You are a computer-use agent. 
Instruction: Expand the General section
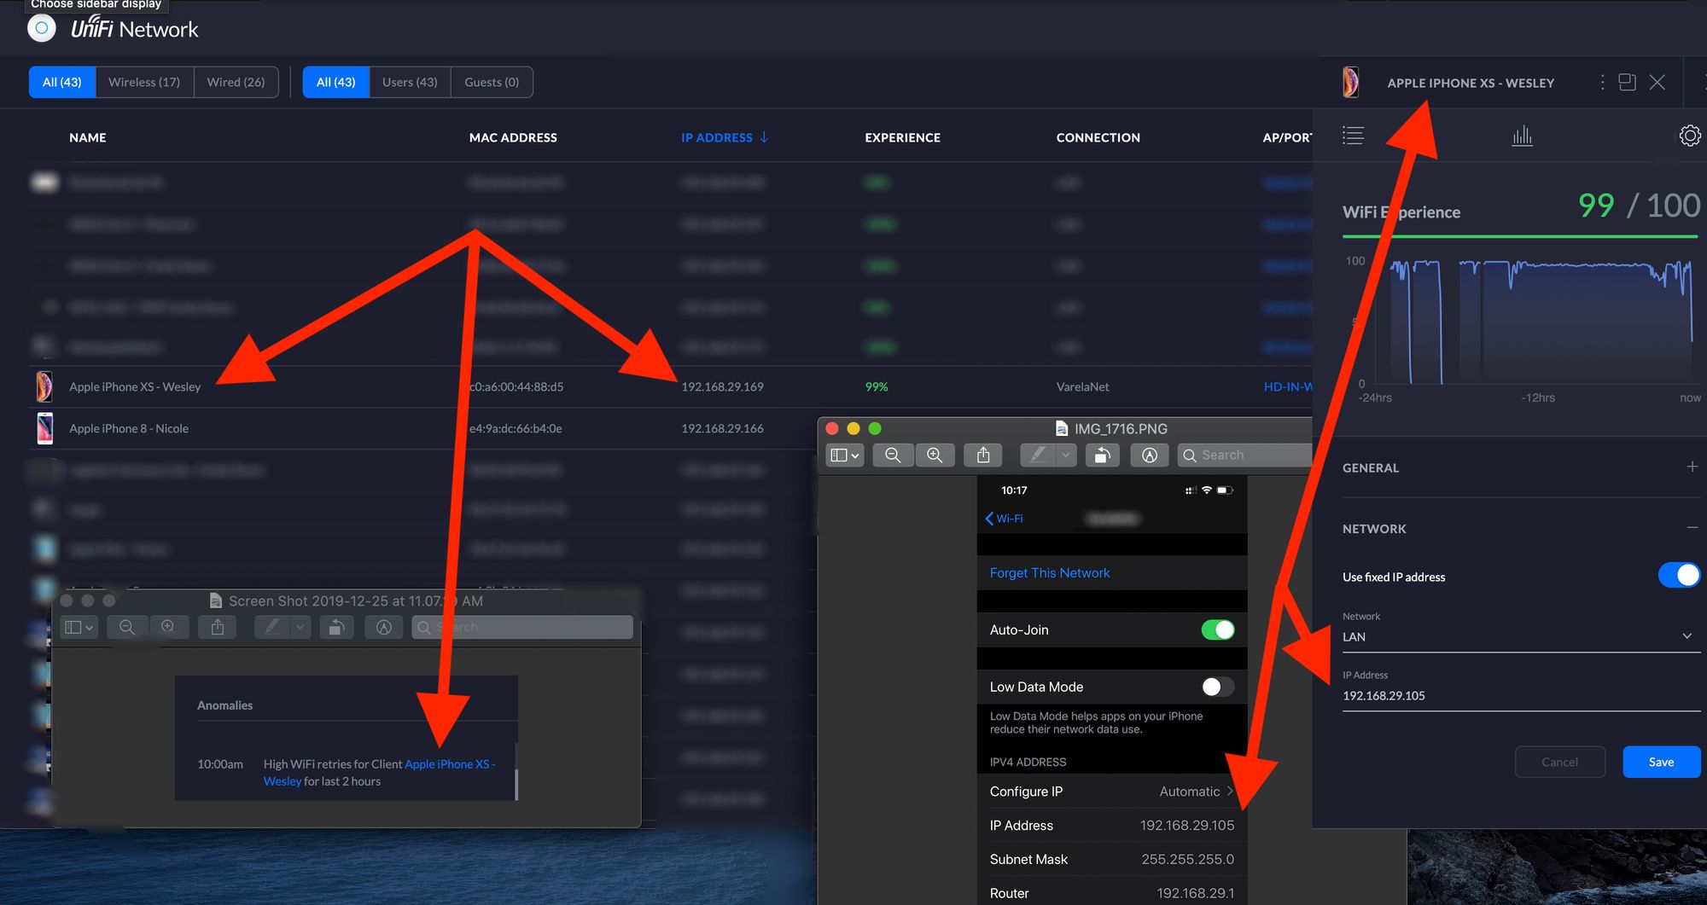pos(1692,467)
